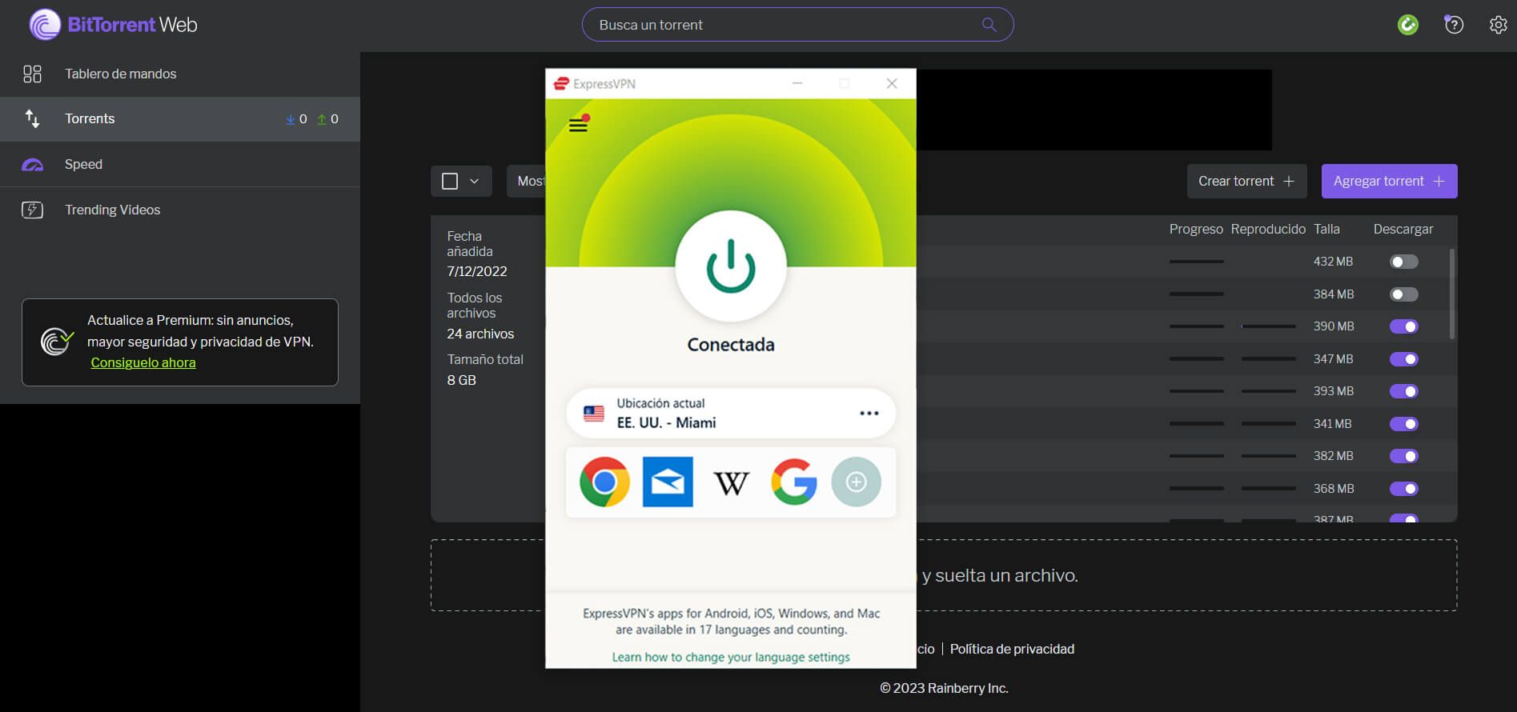Toggle download switch for the 384 MB file
This screenshot has width=1517, height=712.
click(x=1403, y=294)
